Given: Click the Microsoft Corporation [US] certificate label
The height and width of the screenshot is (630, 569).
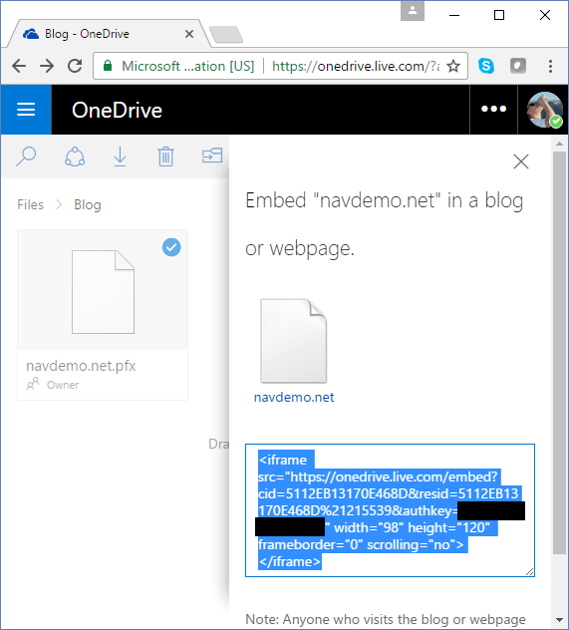Looking at the screenshot, I should [188, 66].
